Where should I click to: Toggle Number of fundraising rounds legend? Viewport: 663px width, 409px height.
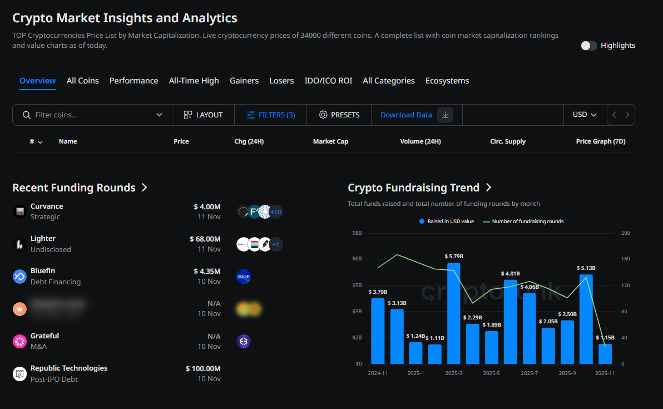[523, 221]
